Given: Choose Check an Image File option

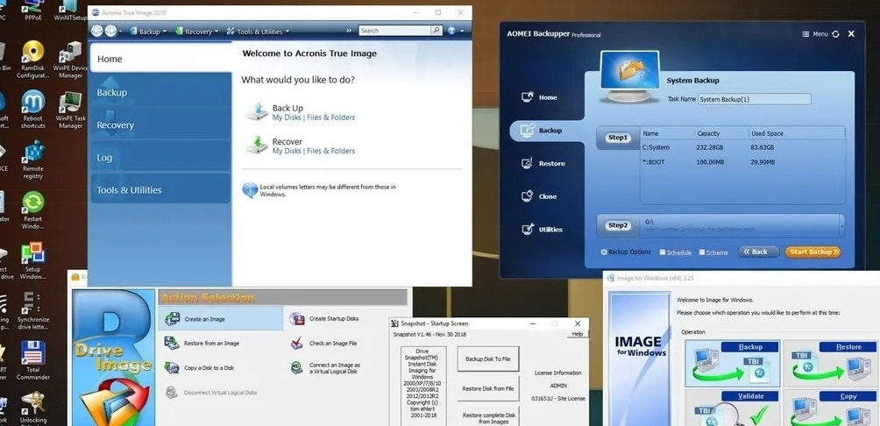Looking at the screenshot, I should pyautogui.click(x=323, y=344).
